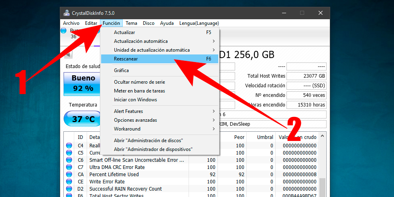The image size is (394, 197).
Task: Toggle Meter en barra de tareas
Action: (160, 91)
